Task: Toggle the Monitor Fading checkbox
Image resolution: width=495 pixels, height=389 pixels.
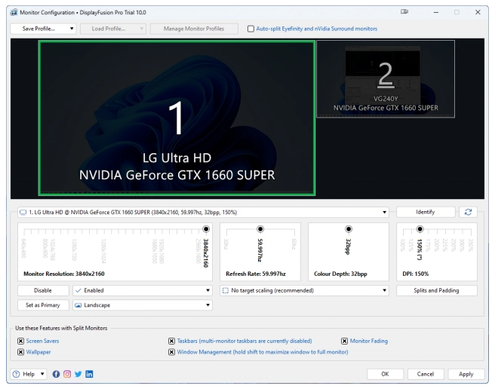Action: 344,341
